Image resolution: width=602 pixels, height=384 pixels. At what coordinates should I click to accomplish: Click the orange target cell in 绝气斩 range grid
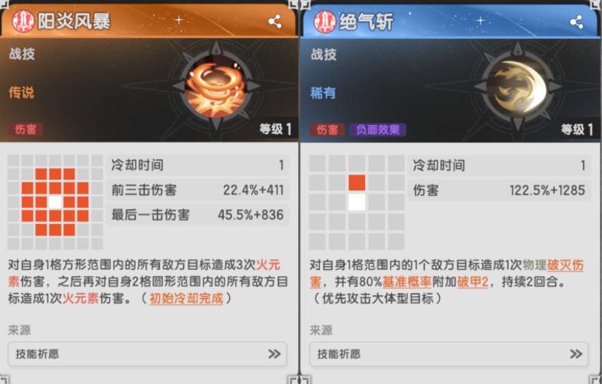click(357, 183)
